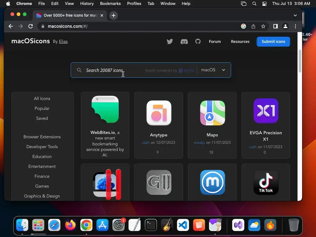The height and width of the screenshot is (237, 316).
Task: Reload the page
Action: [x=31, y=26]
